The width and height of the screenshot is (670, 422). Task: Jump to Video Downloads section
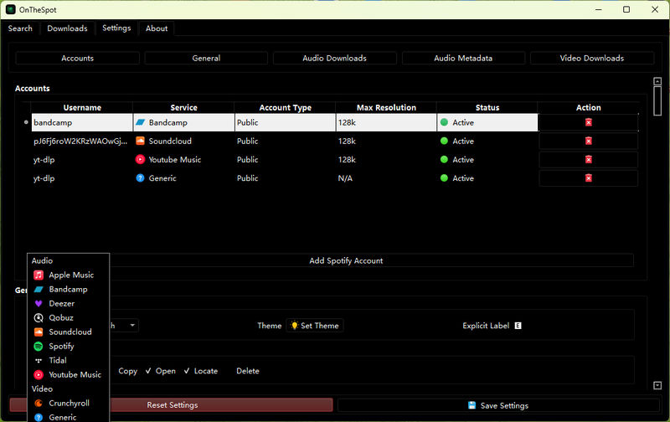pos(592,58)
